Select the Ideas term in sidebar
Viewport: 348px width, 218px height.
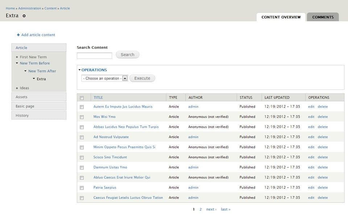24,88
